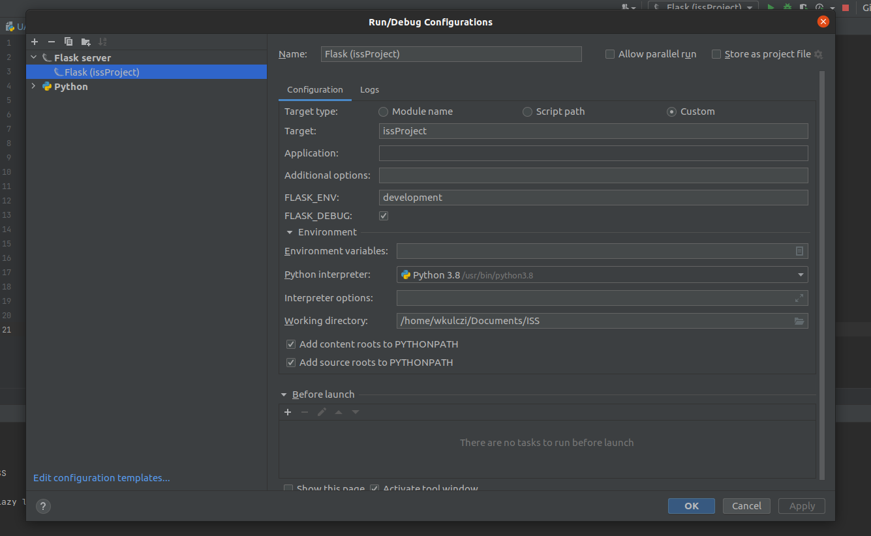Remove the selected run configuration
Screen dimensions: 871x536
pyautogui.click(x=52, y=42)
